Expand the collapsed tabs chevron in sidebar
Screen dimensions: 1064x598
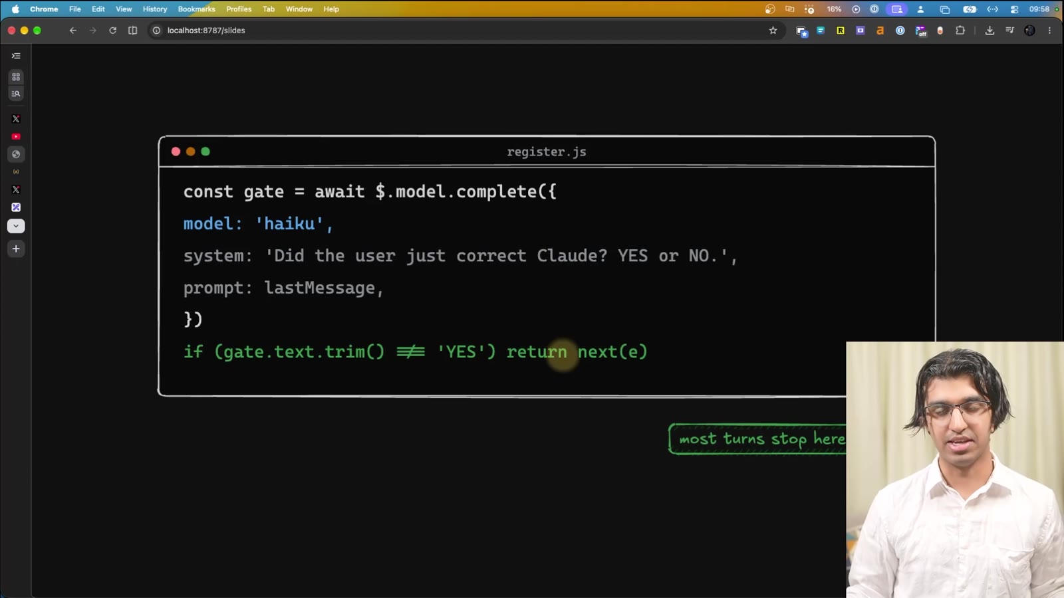pyautogui.click(x=16, y=226)
